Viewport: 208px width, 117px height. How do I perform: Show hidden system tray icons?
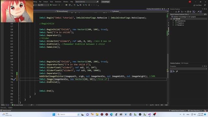pyautogui.click(x=180, y=114)
